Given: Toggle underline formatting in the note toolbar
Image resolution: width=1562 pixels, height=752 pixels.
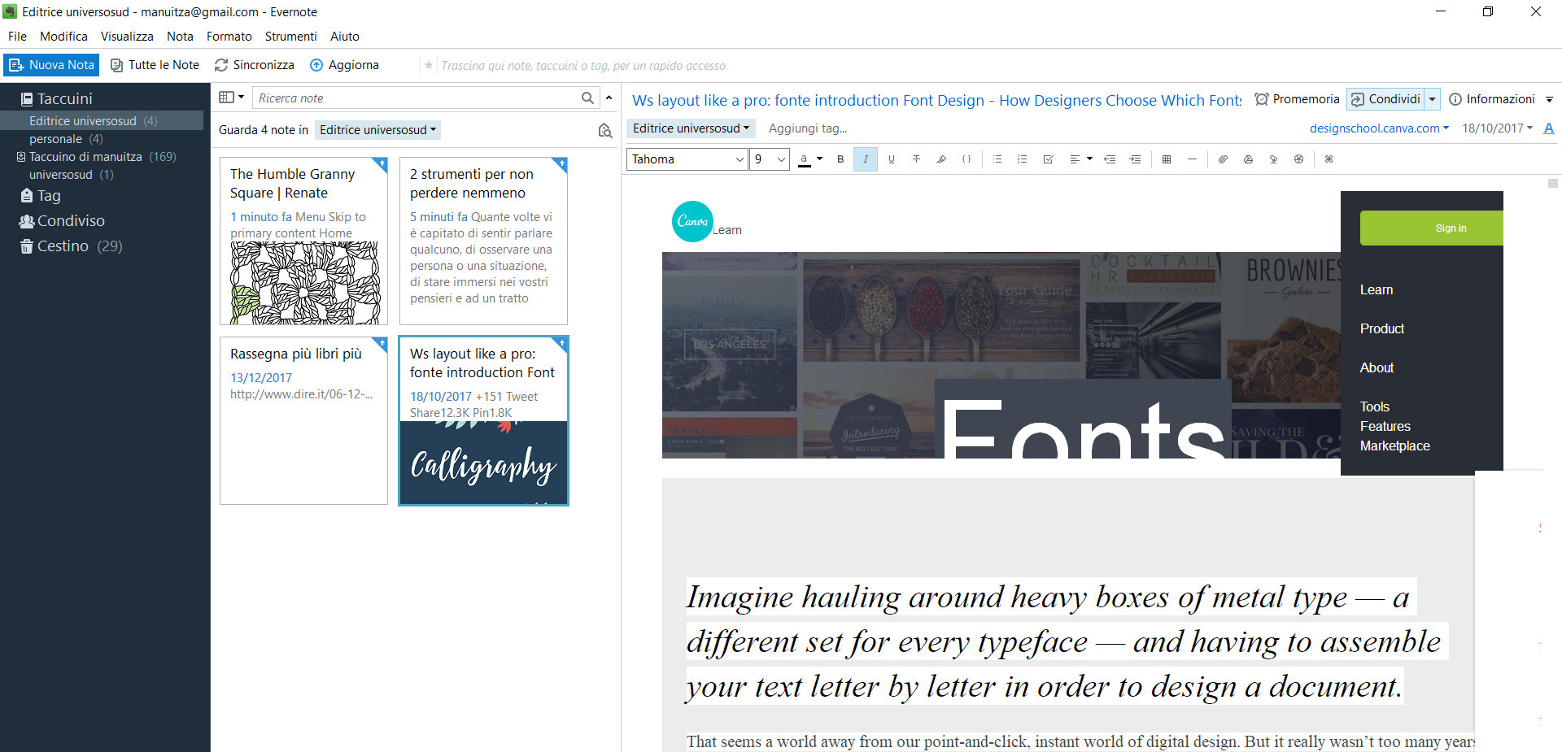Looking at the screenshot, I should tap(892, 159).
